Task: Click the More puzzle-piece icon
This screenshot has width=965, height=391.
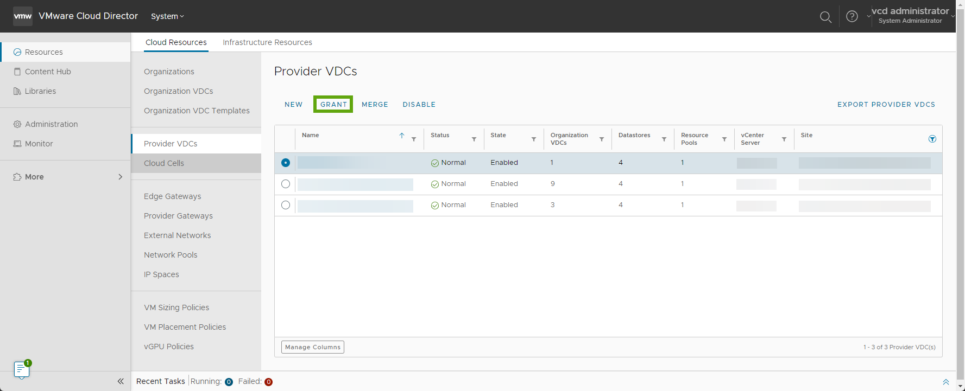Action: tap(17, 177)
